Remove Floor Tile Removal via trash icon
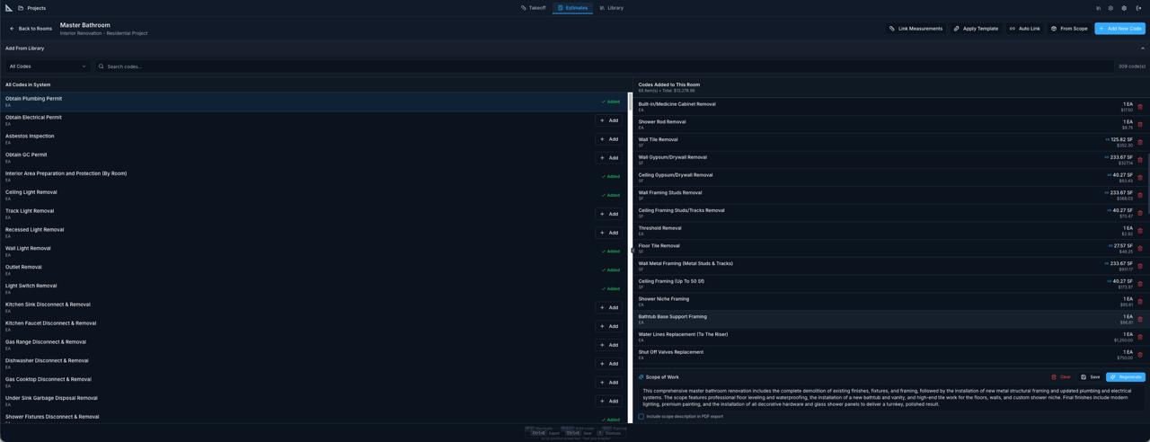1150x442 pixels. click(x=1140, y=248)
